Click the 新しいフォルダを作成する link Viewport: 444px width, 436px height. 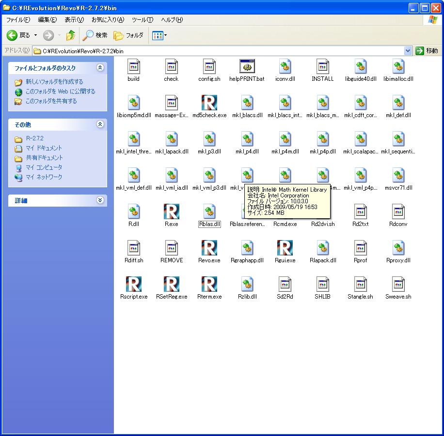54,82
